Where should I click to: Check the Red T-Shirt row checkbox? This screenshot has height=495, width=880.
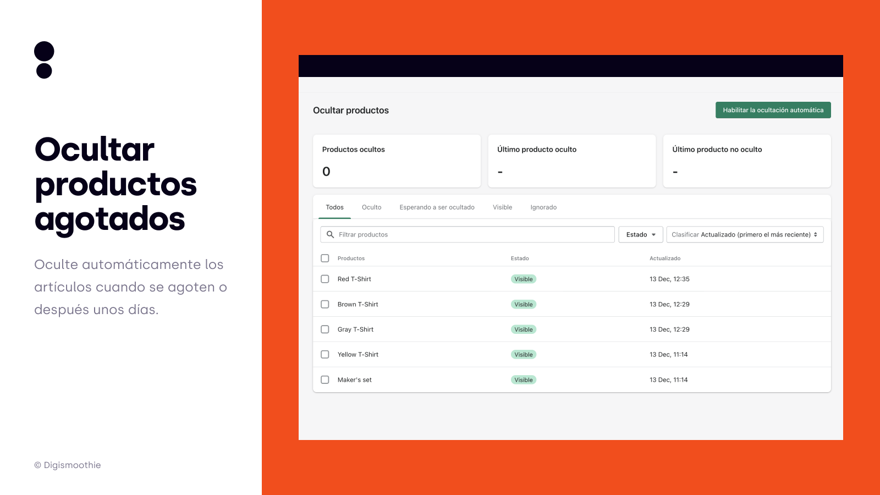325,279
